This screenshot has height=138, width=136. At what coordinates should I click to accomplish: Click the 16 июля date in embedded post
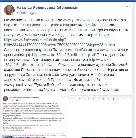pos(12,100)
